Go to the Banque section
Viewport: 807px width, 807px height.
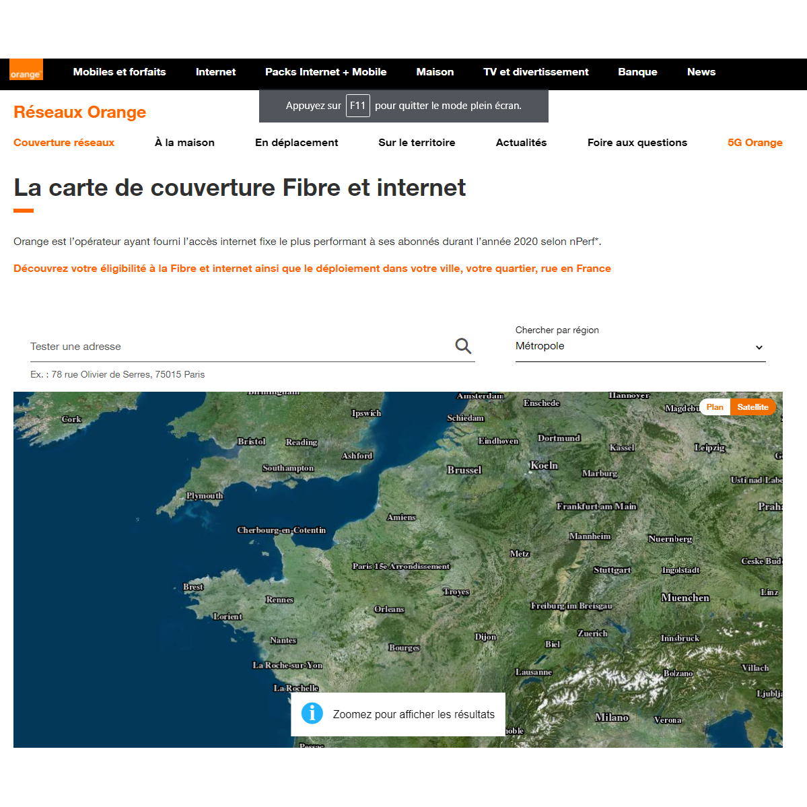(x=637, y=72)
